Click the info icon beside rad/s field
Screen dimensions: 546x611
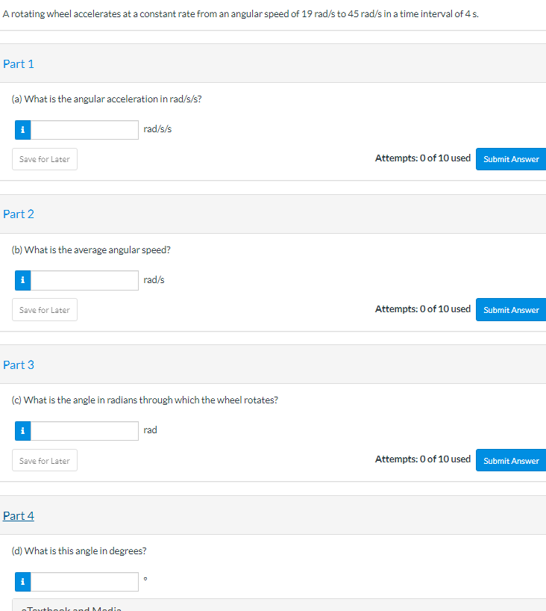click(x=22, y=280)
